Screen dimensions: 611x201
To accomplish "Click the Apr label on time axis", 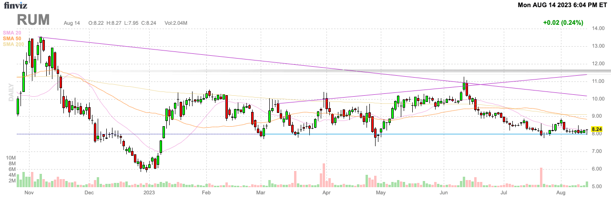I will point(326,193).
